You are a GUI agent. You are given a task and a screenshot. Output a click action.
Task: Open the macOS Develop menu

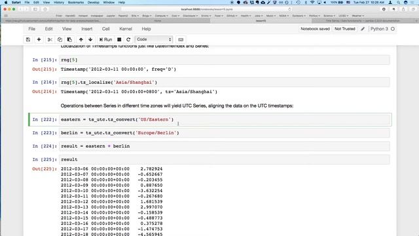tap(93, 3)
